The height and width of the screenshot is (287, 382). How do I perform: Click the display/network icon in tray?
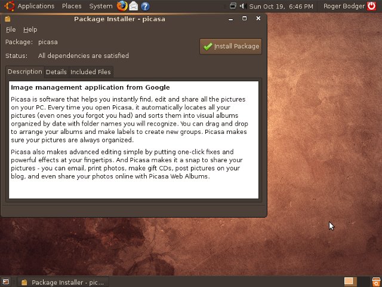233,5
